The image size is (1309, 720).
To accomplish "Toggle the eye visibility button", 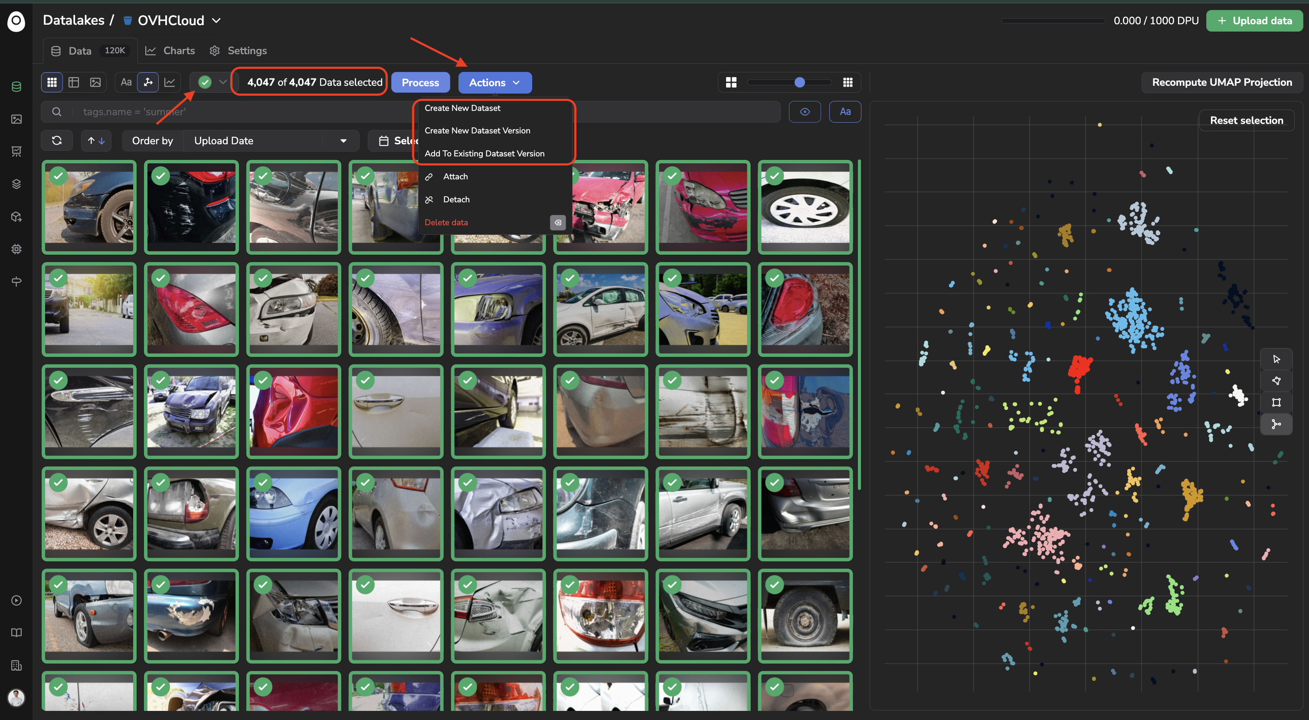I will [805, 112].
